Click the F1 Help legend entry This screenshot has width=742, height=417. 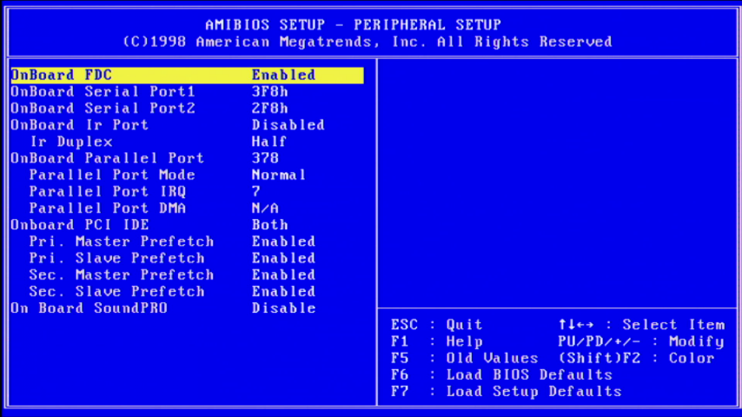436,341
